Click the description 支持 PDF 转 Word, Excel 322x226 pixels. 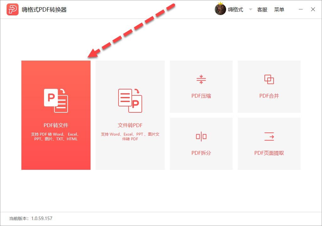[x=55, y=137]
